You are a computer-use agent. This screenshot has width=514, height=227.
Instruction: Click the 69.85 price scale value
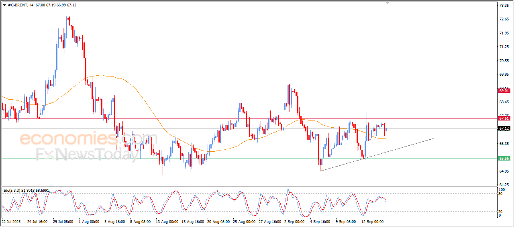(504, 74)
